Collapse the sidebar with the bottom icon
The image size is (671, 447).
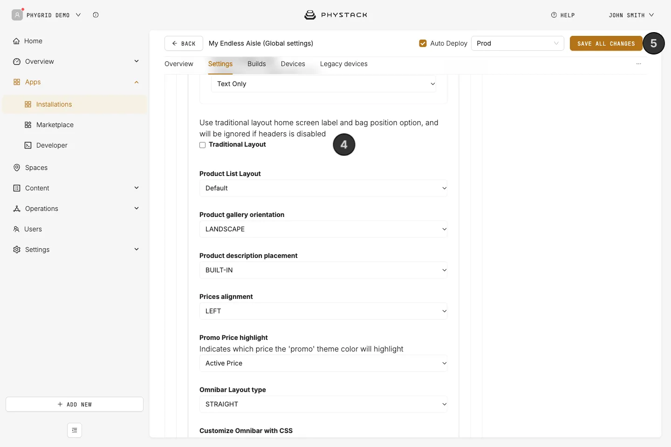(x=75, y=430)
